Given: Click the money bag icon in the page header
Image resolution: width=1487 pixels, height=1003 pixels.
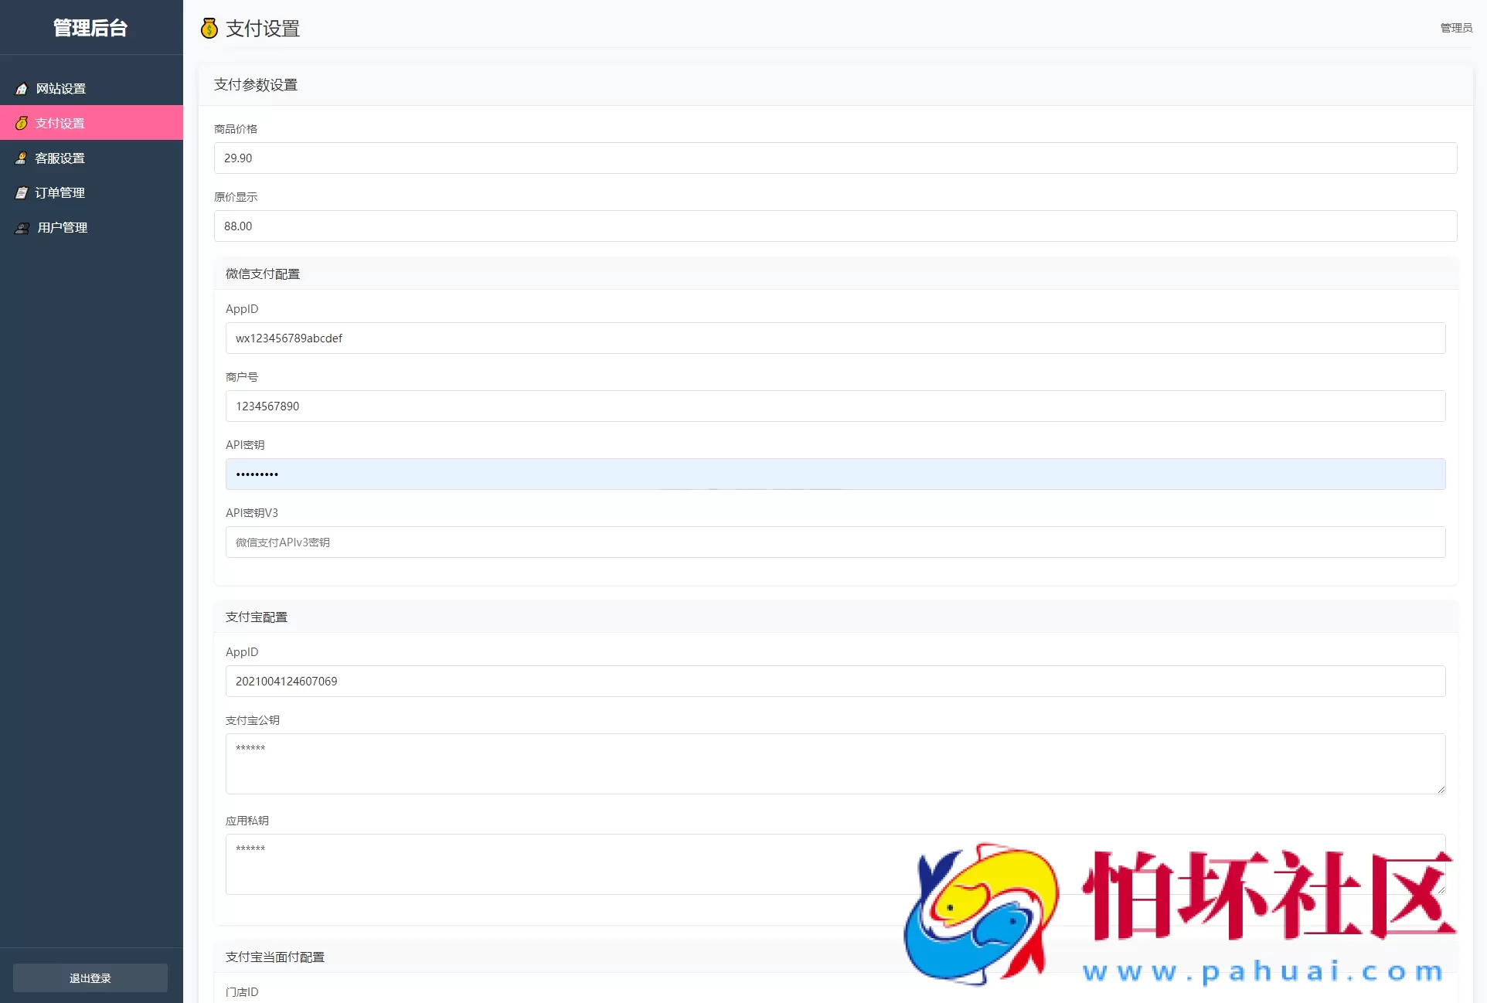Looking at the screenshot, I should [209, 29].
